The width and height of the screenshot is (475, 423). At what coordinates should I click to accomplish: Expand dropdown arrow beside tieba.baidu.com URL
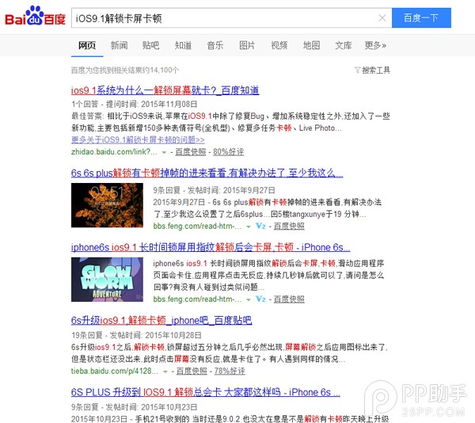(165, 372)
